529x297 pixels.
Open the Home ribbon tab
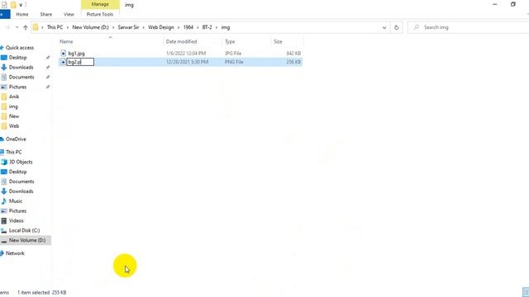(22, 15)
